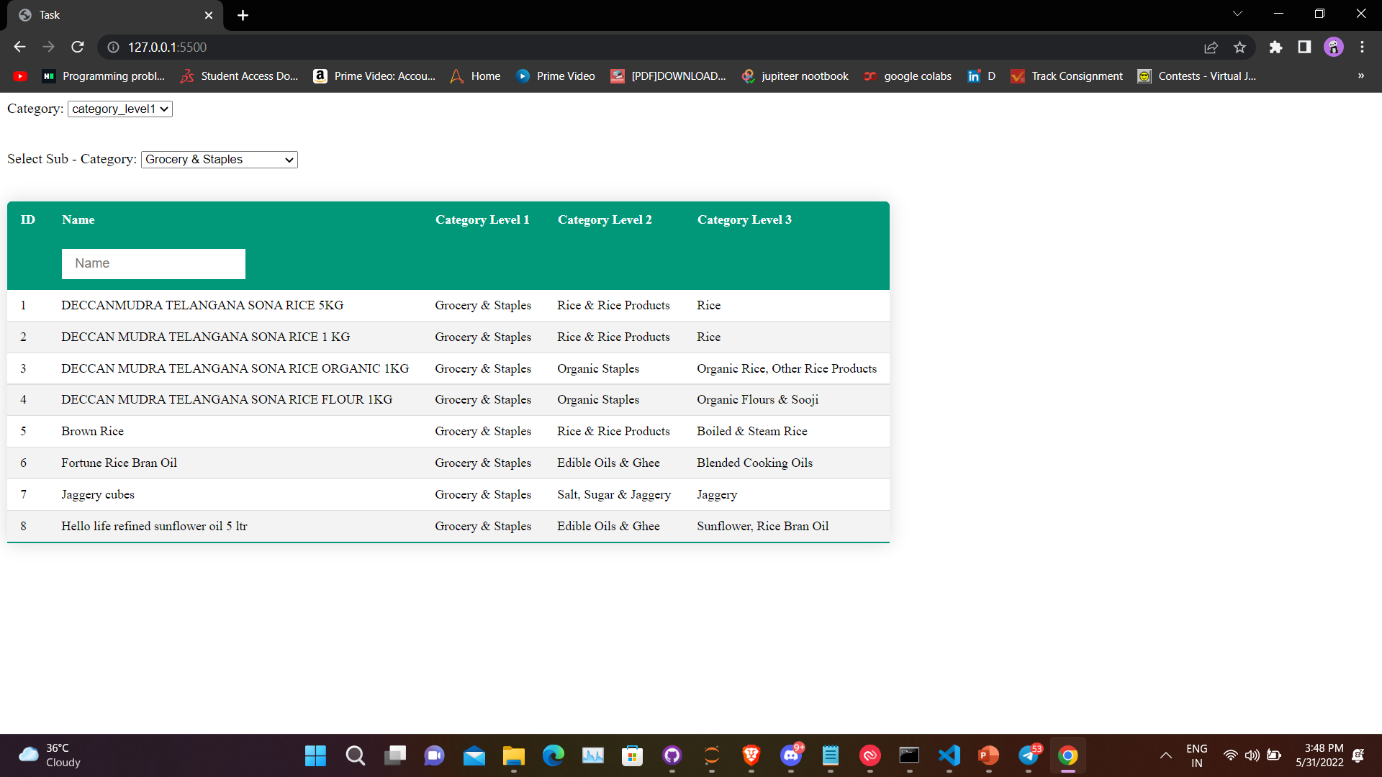The image size is (1382, 777).
Task: Open the Chrome three-dot menu
Action: coord(1362,47)
